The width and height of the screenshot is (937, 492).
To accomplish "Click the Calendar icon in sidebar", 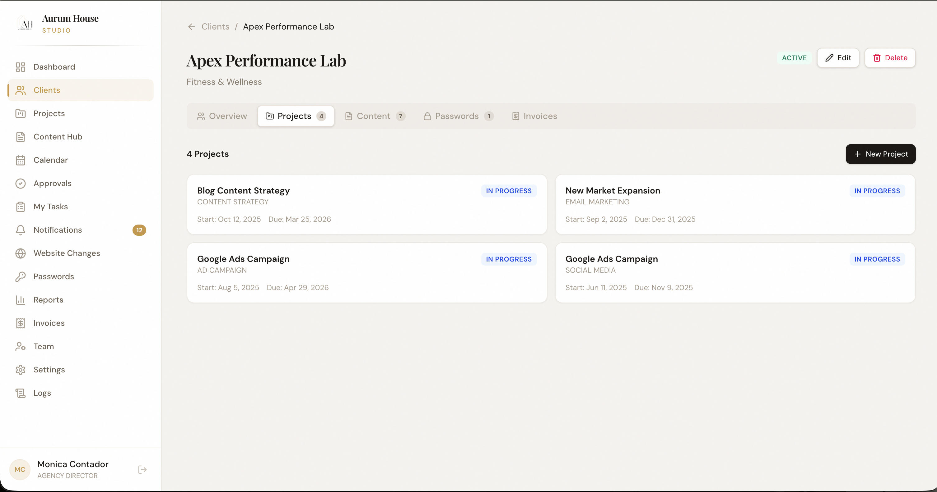I will coord(20,160).
